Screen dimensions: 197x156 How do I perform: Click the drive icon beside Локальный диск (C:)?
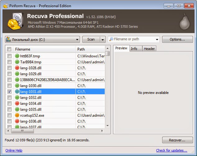pos(8,39)
